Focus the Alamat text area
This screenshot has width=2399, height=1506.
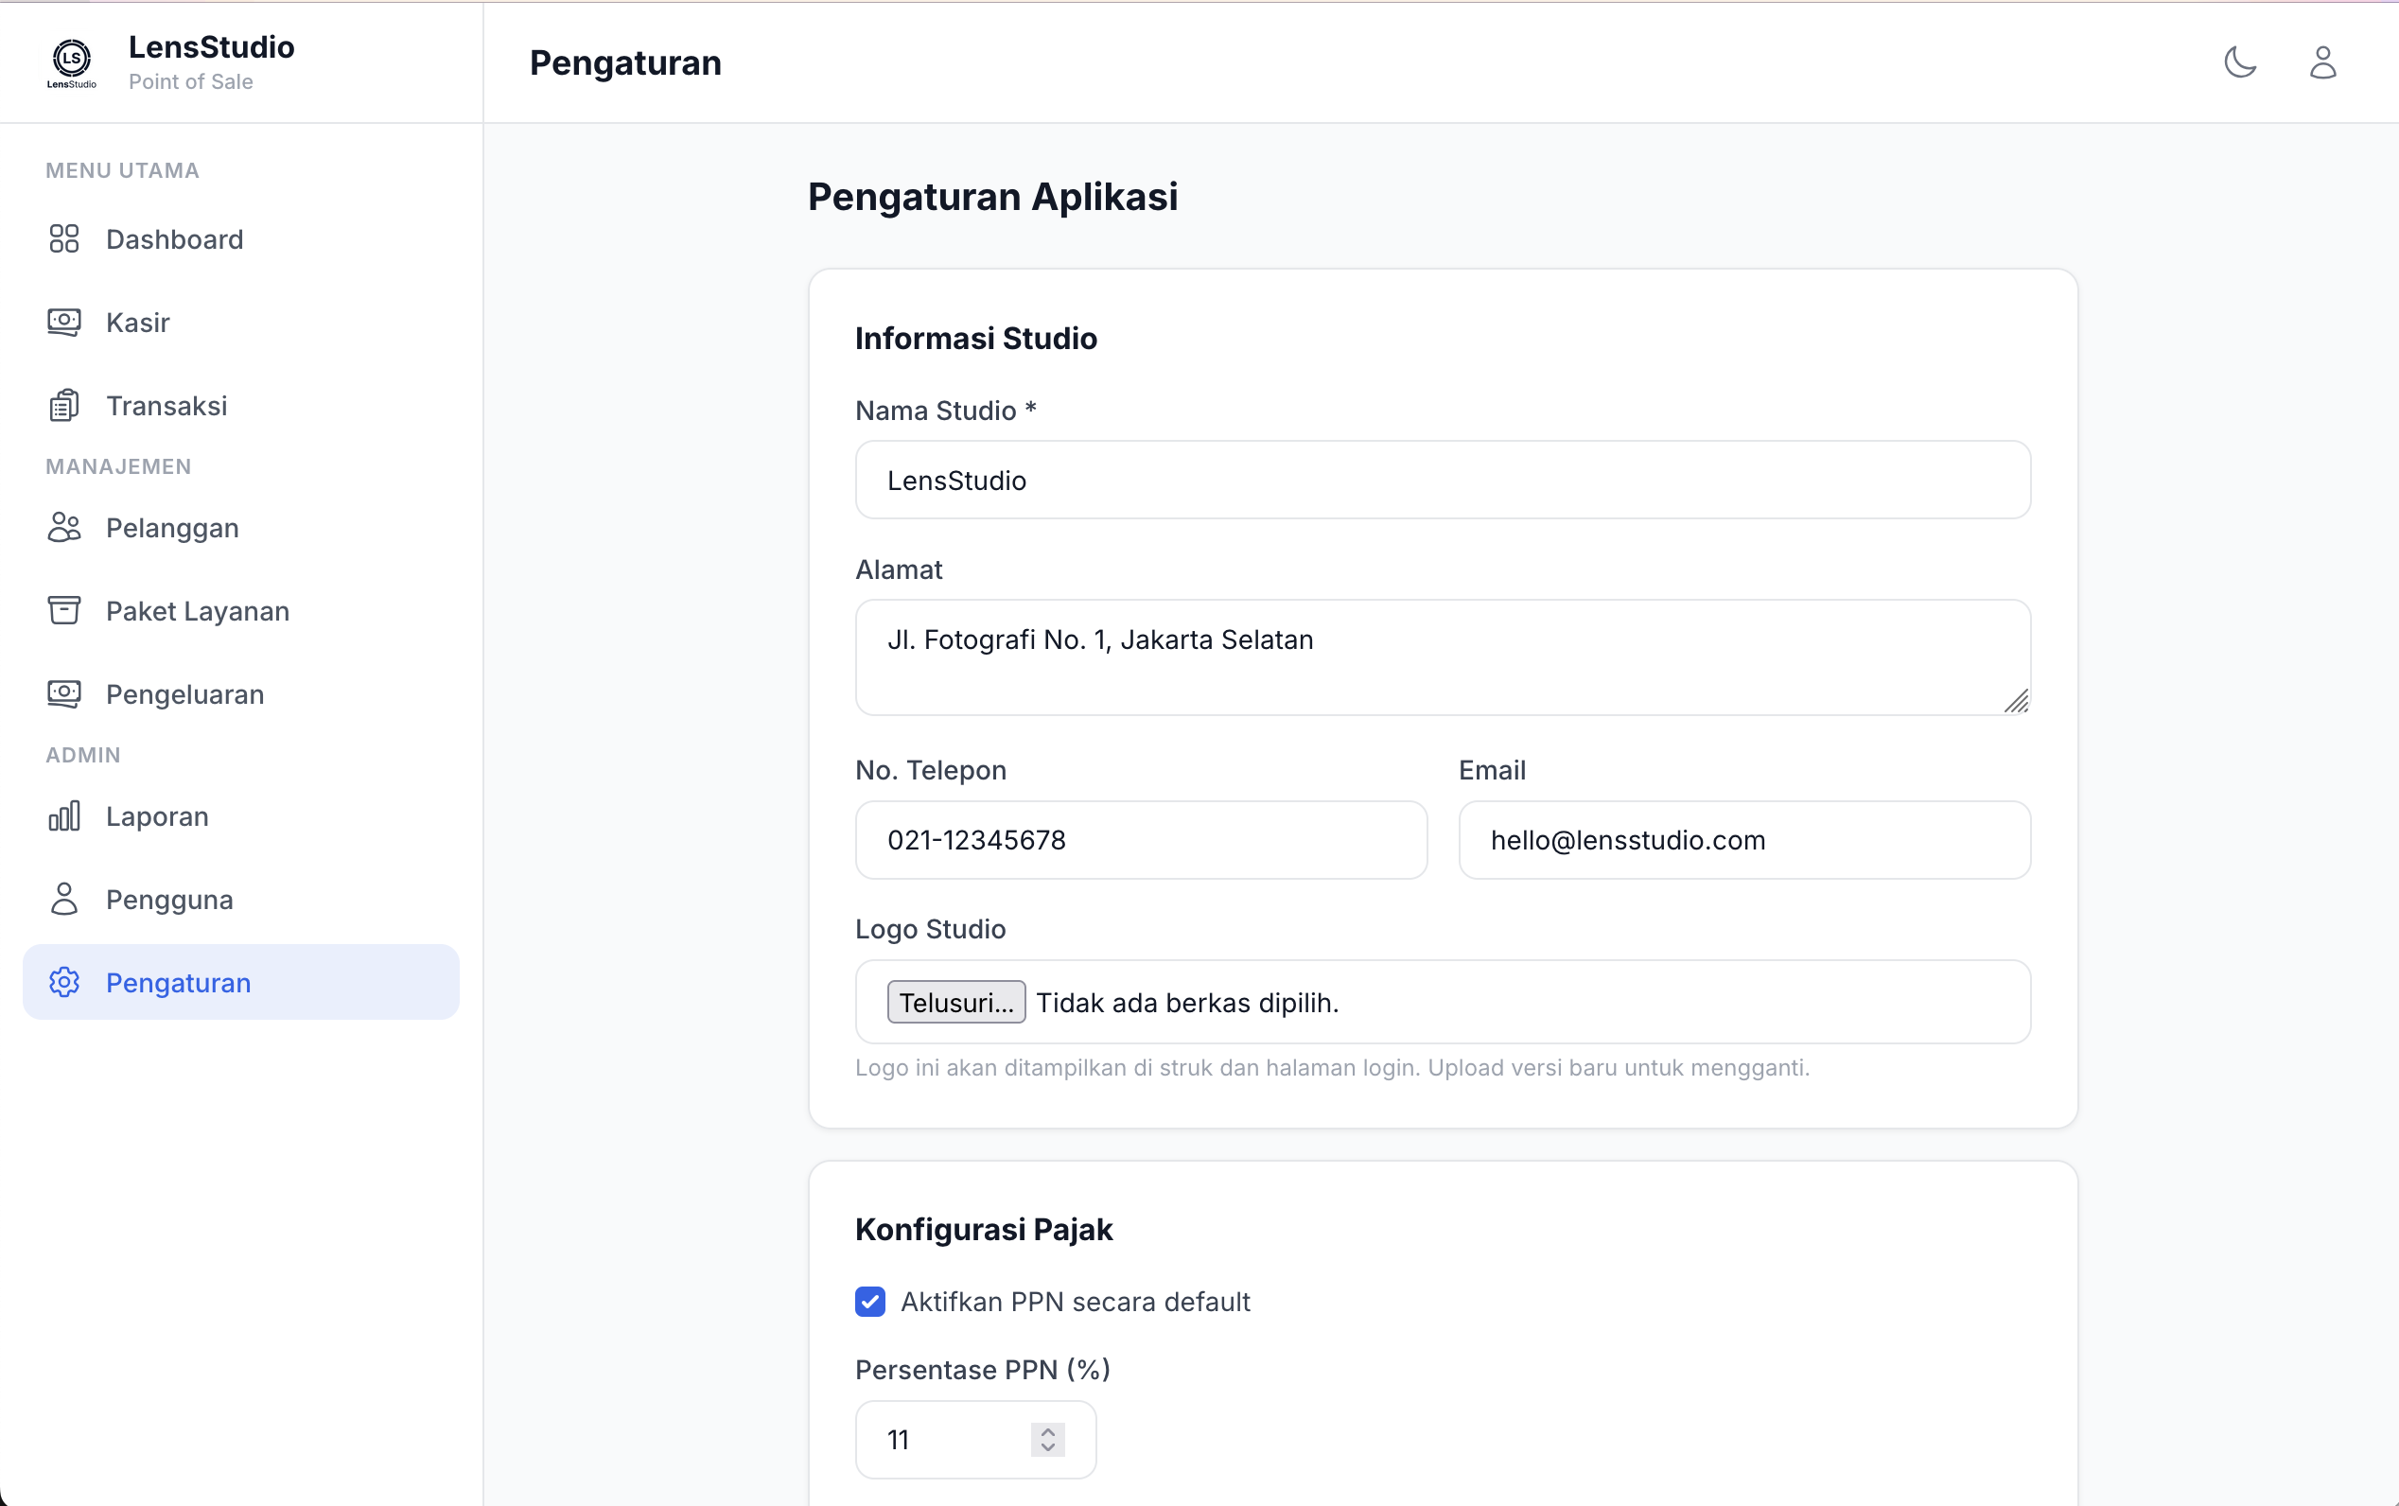pos(1442,657)
